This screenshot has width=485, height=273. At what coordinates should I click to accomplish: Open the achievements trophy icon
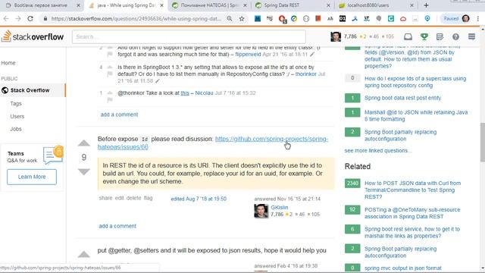click(424, 37)
